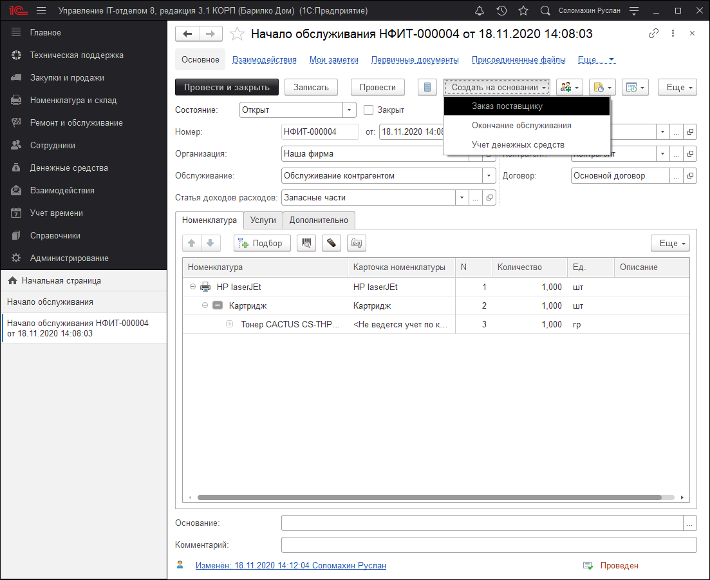Switch to the Услуги tab
This screenshot has height=580, width=710.
[x=263, y=220]
